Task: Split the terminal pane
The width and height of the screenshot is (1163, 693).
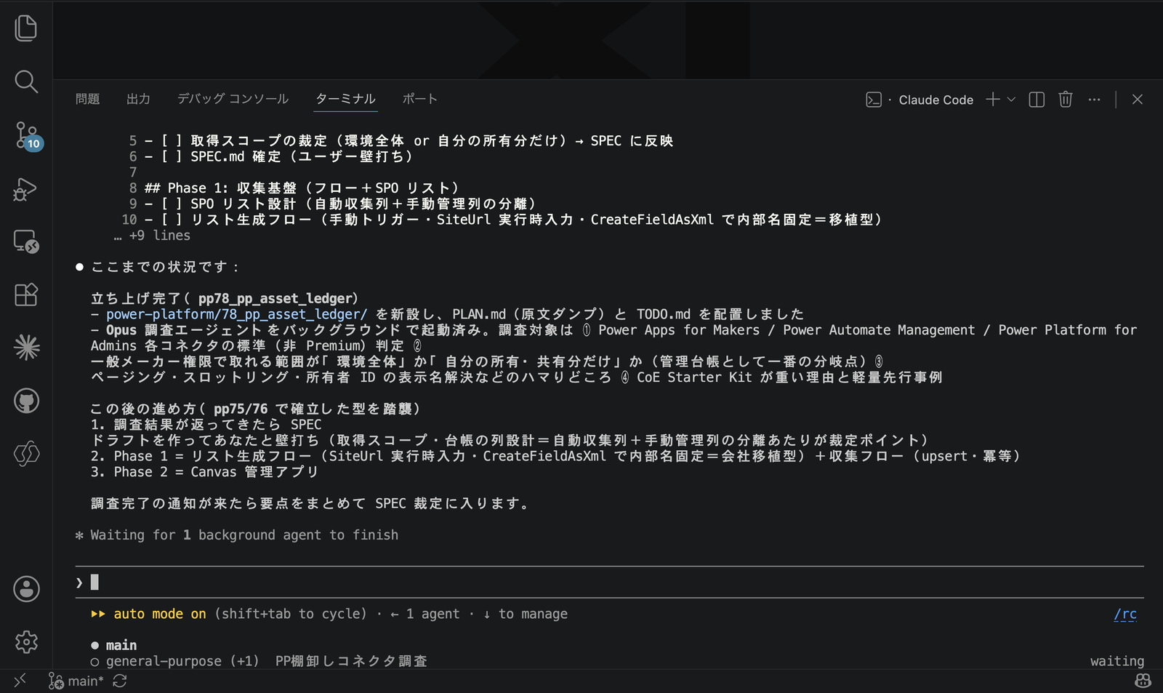Action: click(x=1037, y=100)
